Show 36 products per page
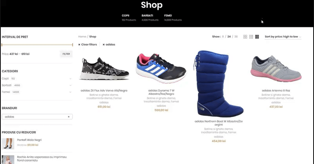This screenshot has width=314, height=164. 236,37
